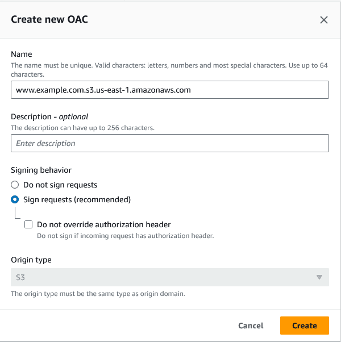Click the Create new OAC dialog title
341x342 pixels.
tap(49, 20)
